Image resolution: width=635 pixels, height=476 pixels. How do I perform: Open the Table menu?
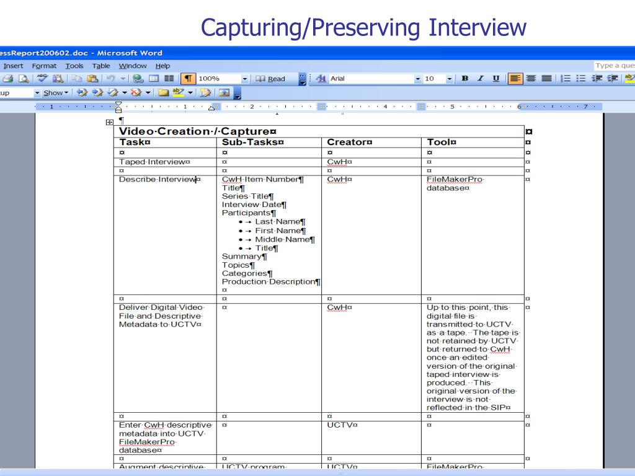101,66
